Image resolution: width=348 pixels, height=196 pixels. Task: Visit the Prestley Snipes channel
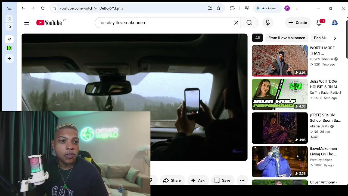(321, 160)
